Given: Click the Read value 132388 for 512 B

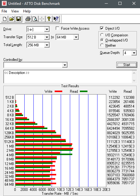Looking at the screenshot, I should (x=129, y=97).
